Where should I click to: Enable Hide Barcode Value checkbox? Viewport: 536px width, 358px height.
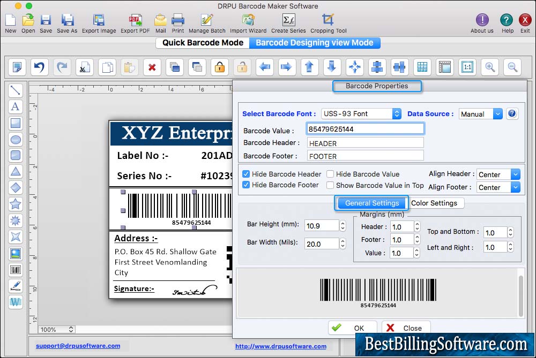coord(330,174)
